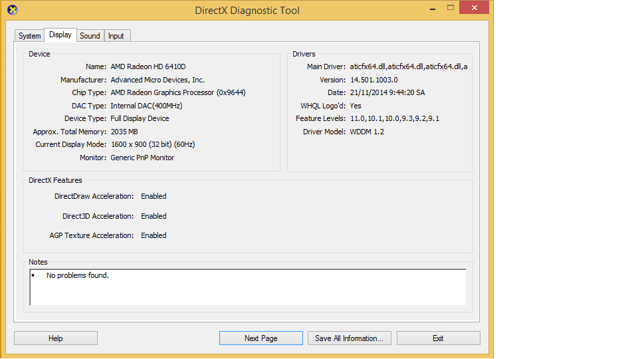
Task: Click the 'Notes' group heading
Action: click(x=39, y=262)
